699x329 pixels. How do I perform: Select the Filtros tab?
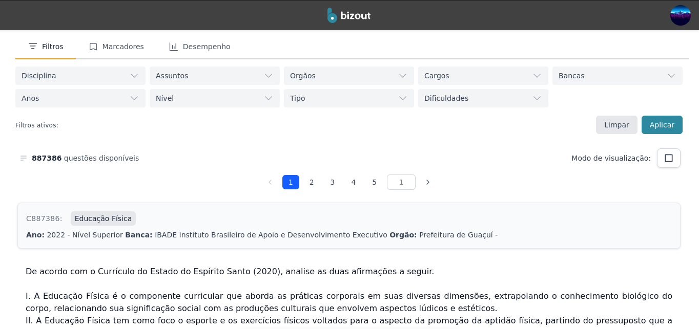tap(46, 47)
